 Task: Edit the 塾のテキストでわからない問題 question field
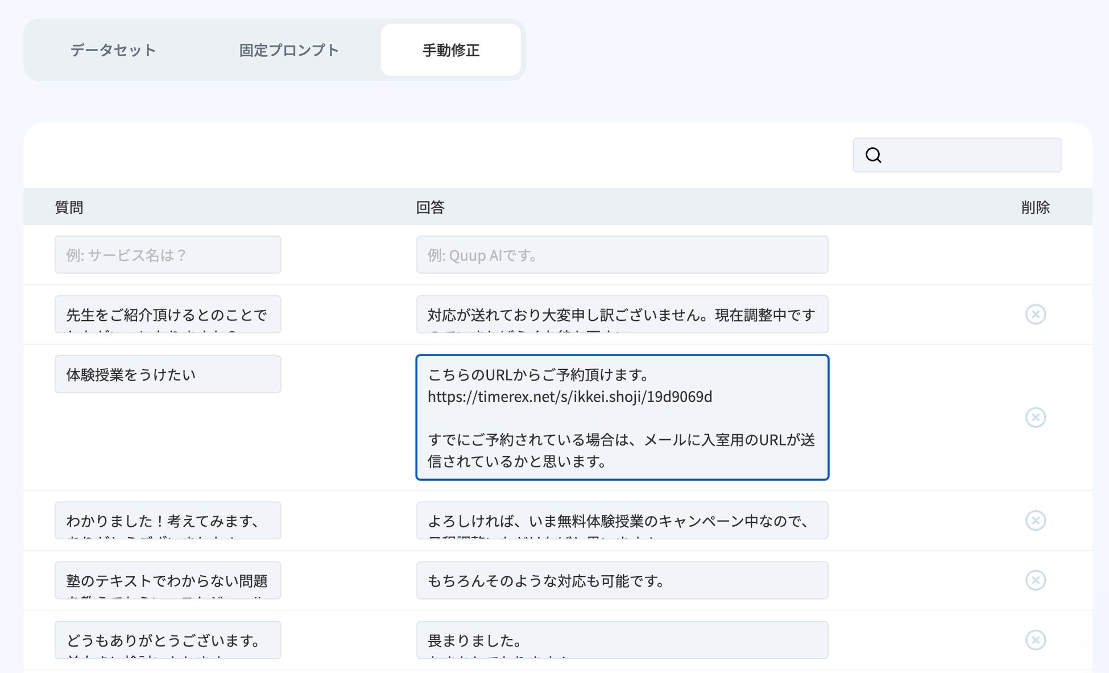tap(168, 580)
